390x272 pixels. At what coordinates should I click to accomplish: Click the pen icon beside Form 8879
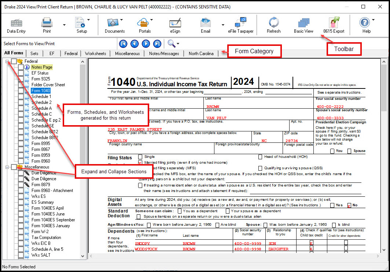[27, 185]
